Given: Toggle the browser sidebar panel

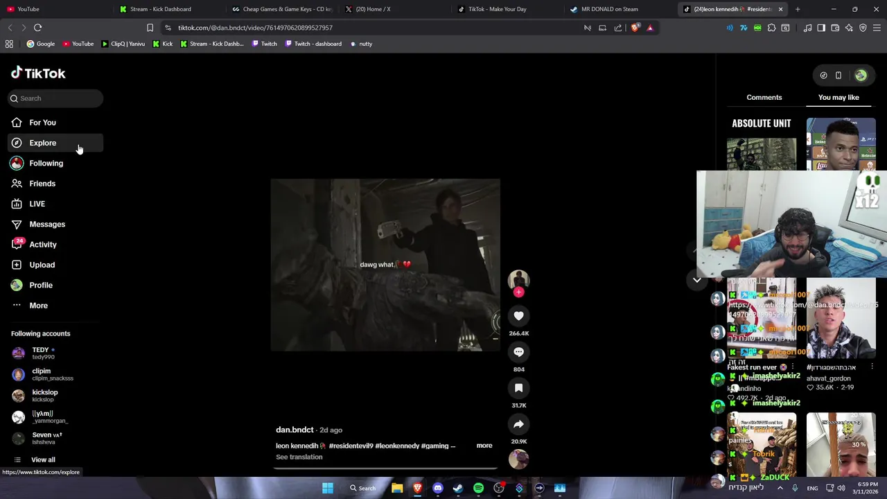Looking at the screenshot, I should click(x=821, y=28).
